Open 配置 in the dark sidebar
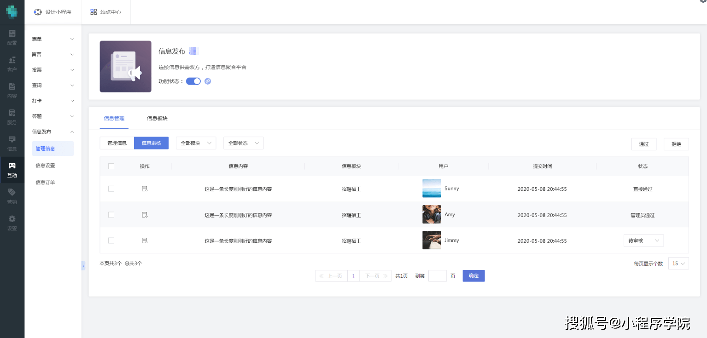This screenshot has width=707, height=338. tap(12, 37)
